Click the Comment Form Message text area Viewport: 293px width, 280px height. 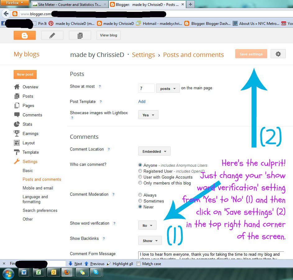coord(211,255)
